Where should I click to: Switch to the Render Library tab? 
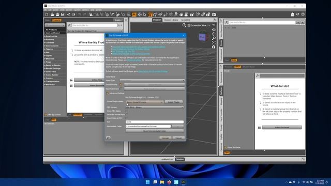pyautogui.click(x=171, y=20)
